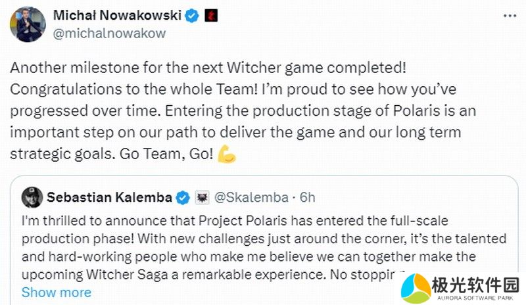The height and width of the screenshot is (305, 526).
Task: Click the 6h timestamp
Action: pos(306,197)
